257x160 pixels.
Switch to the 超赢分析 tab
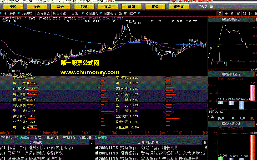coord(53,137)
